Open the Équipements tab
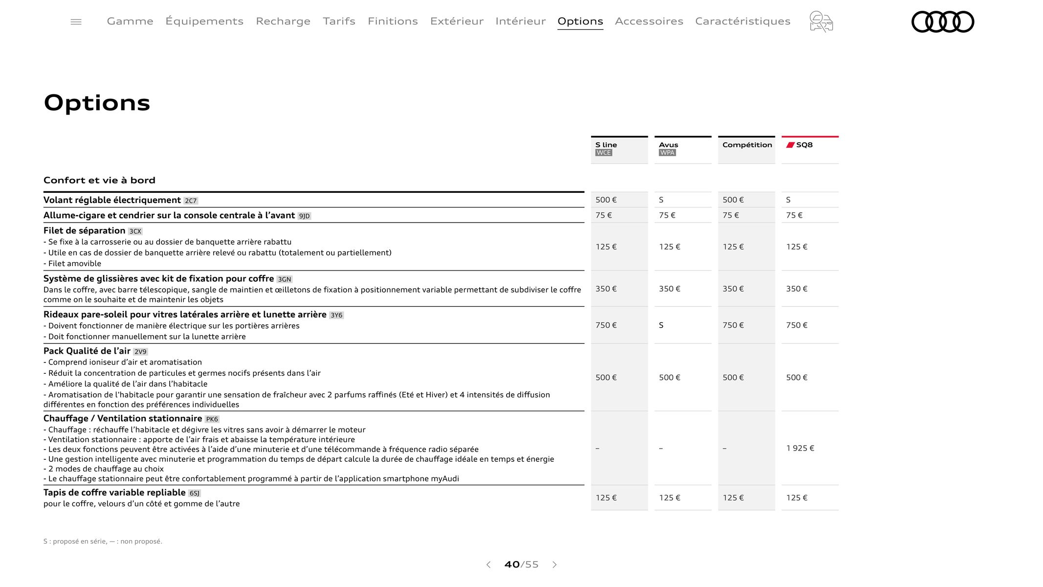Screen dimensions: 1043x587 coord(204,21)
